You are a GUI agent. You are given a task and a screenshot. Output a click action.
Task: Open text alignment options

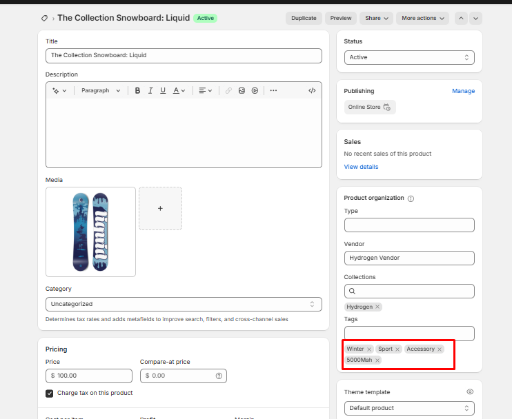pos(206,91)
